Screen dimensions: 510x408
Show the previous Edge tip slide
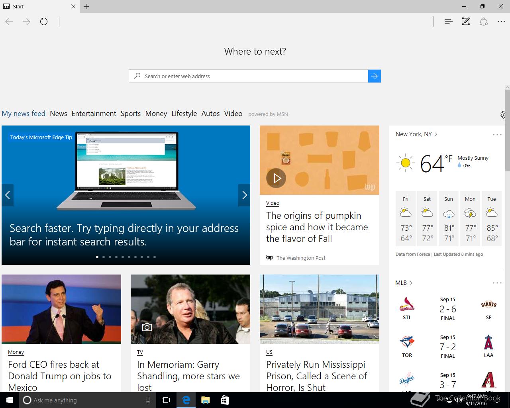8,195
